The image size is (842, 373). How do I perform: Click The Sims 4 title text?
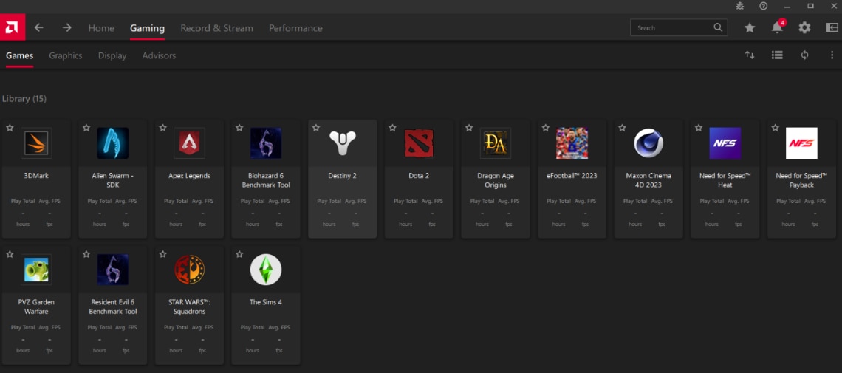(x=266, y=302)
